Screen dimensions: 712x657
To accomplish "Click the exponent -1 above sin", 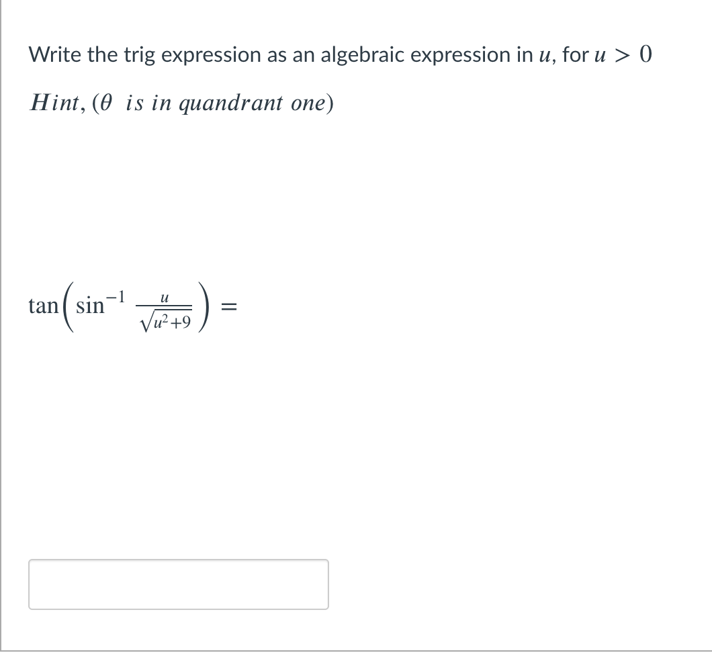I will click(116, 296).
